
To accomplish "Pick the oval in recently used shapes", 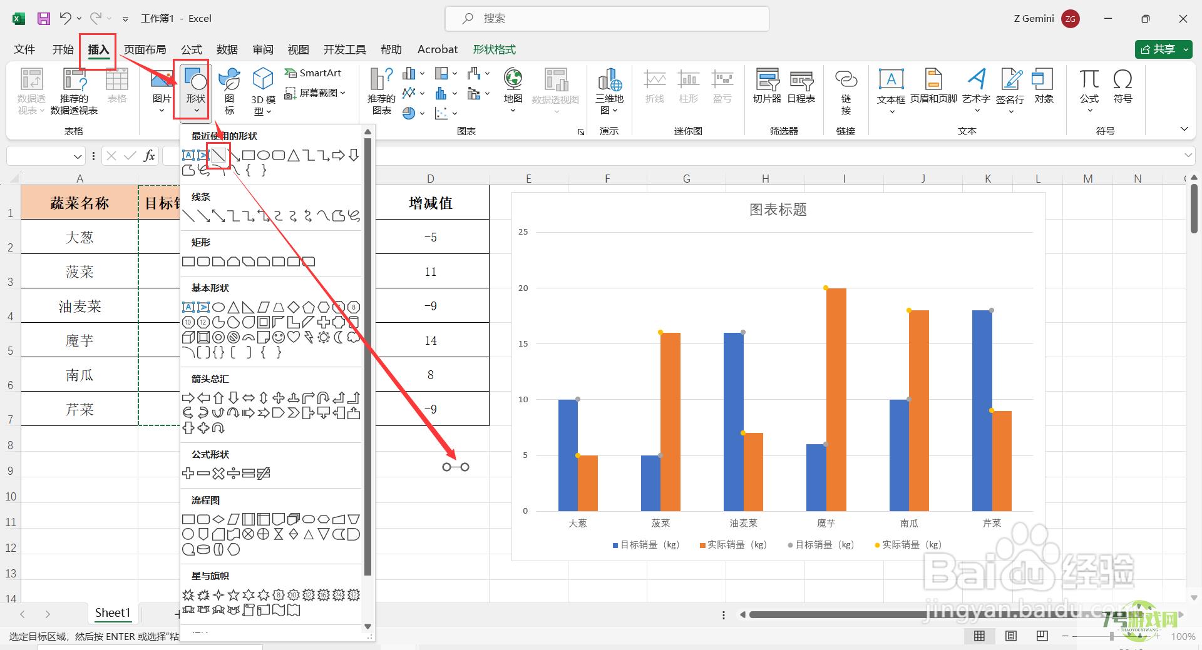I will (x=264, y=155).
